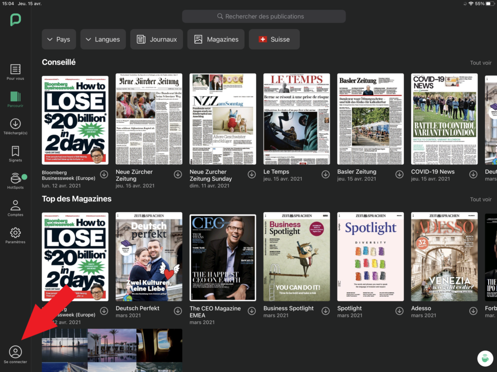Screen dimensions: 497x372
Task: Open Adesso Venezia cover
Action: coord(445,257)
